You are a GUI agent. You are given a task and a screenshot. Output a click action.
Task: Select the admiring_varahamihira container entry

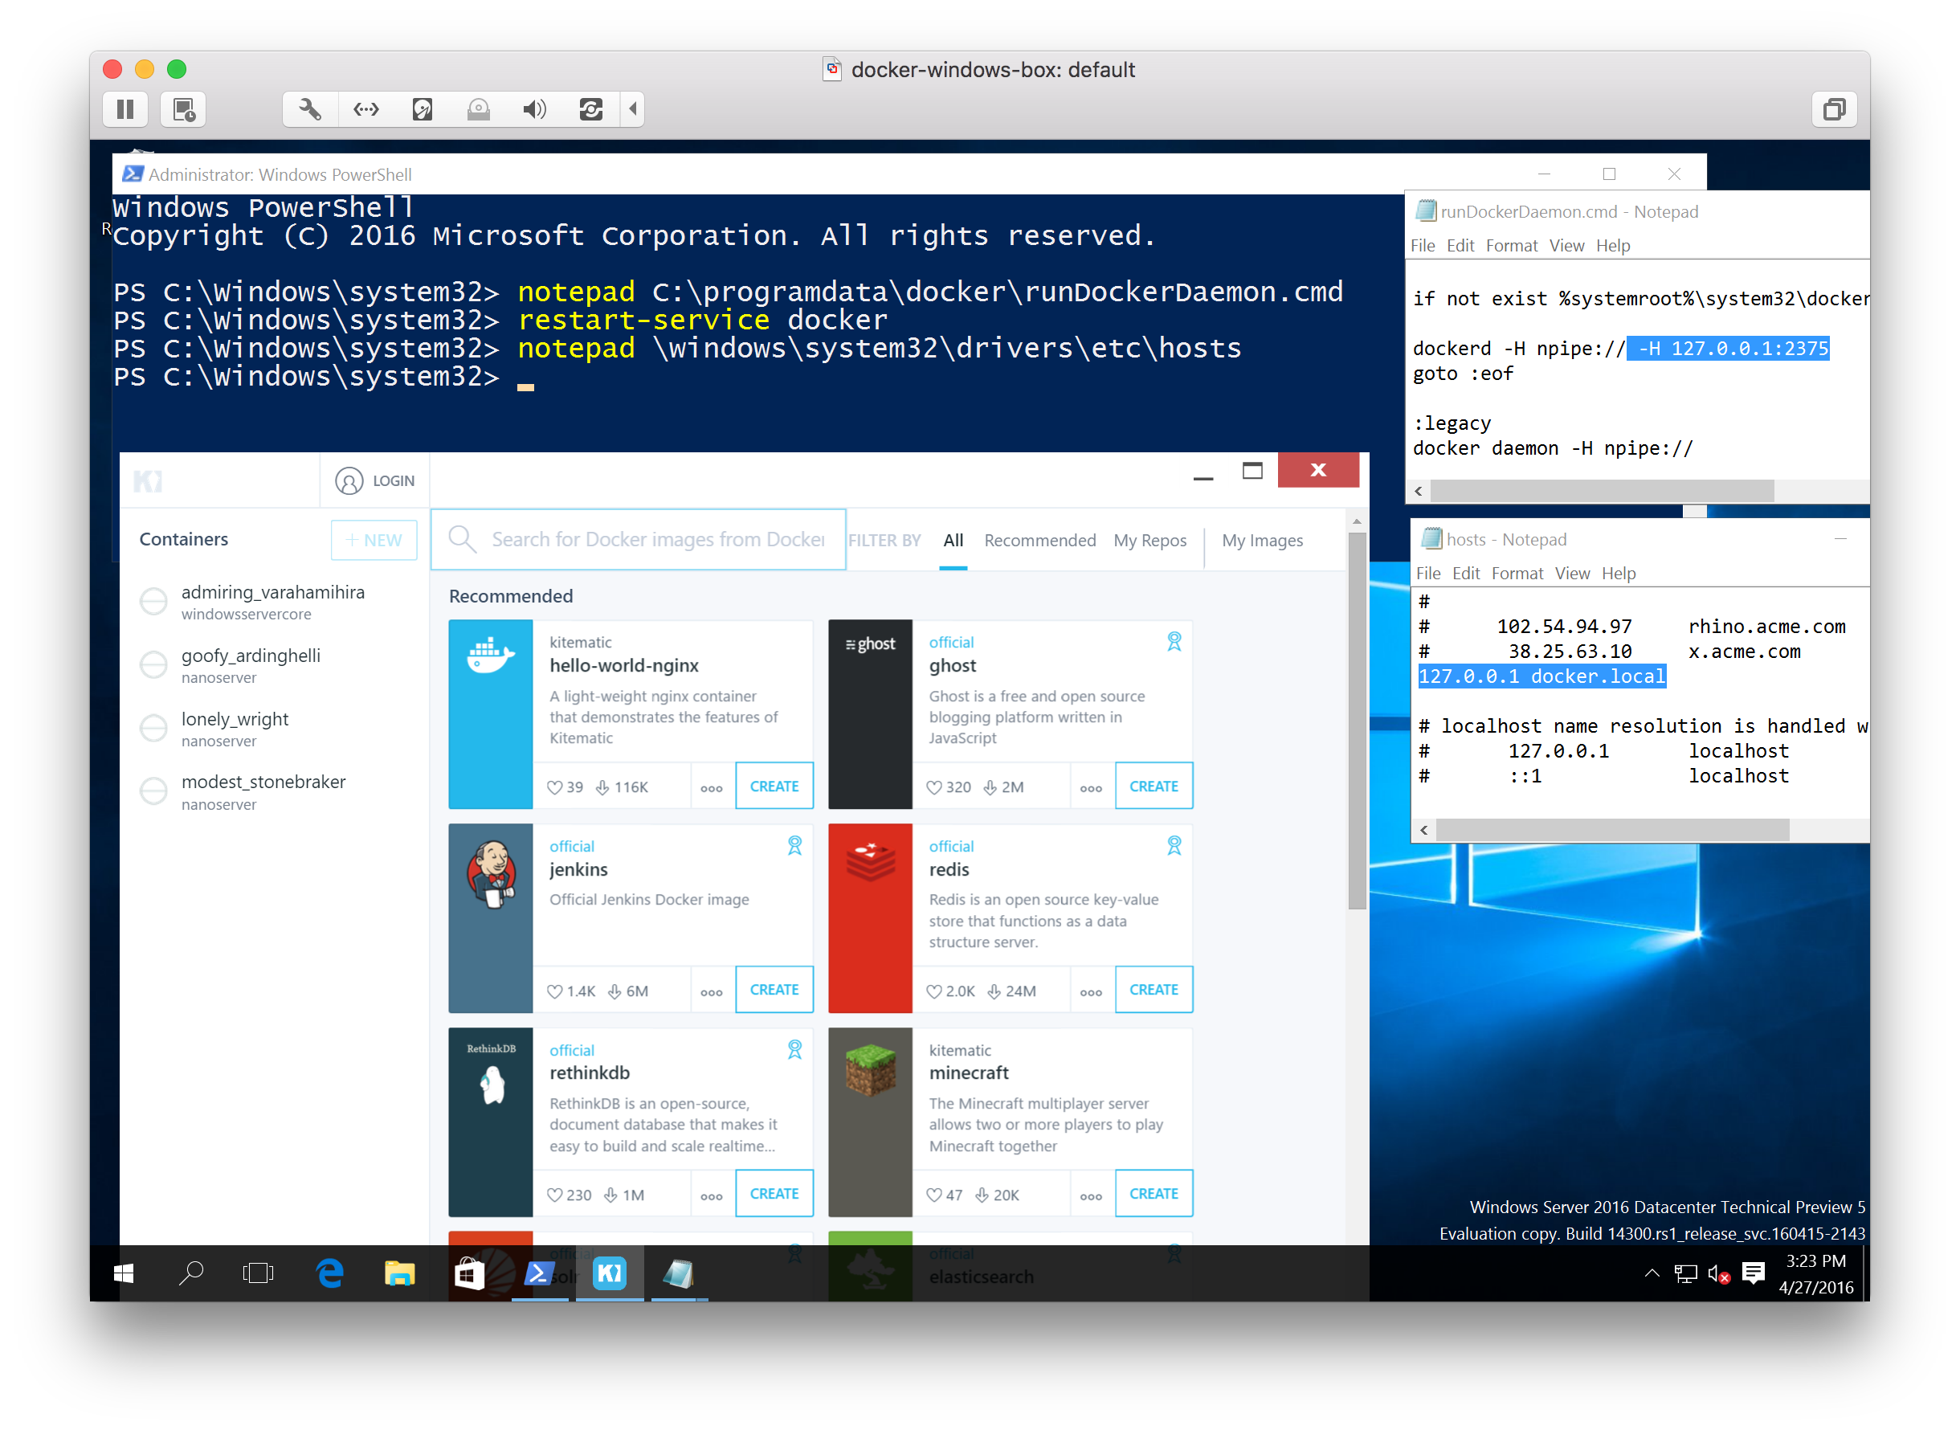pos(269,603)
